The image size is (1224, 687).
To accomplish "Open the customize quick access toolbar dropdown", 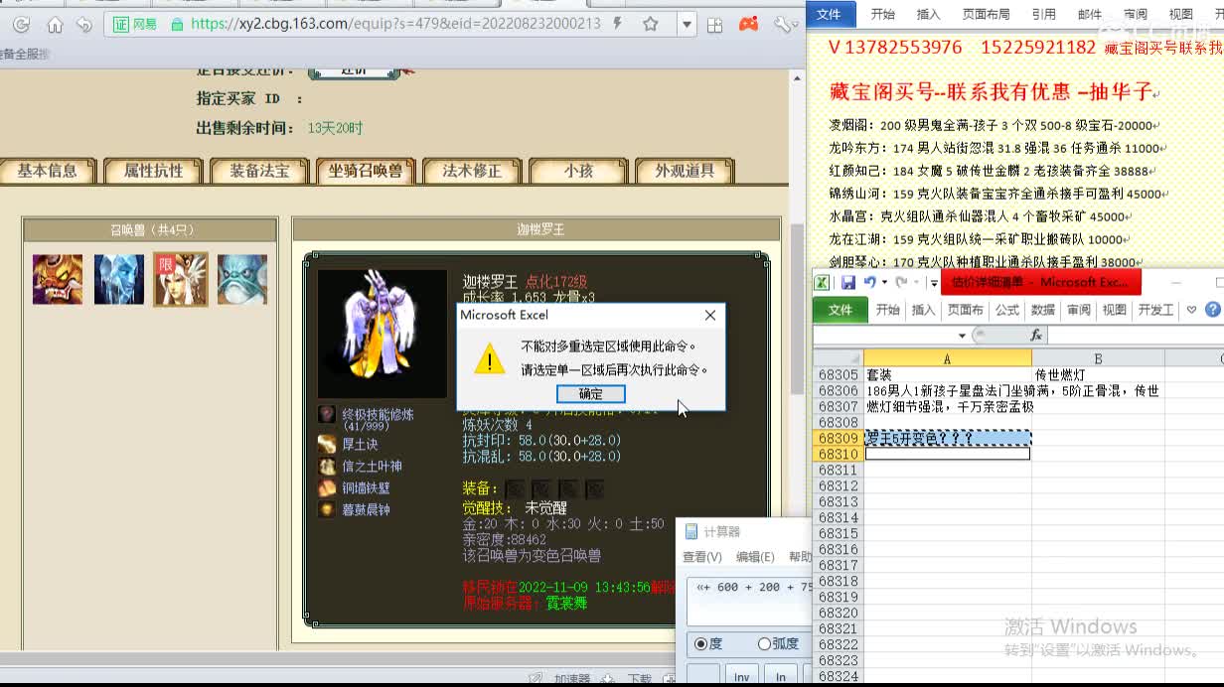I will pos(933,283).
